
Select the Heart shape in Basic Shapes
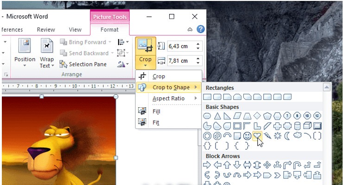tap(257, 136)
